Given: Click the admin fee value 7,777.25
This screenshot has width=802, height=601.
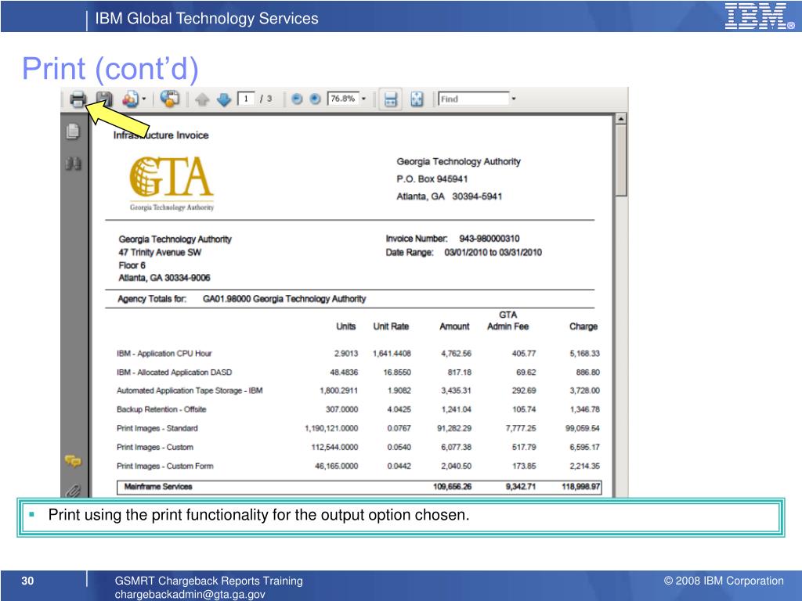Looking at the screenshot, I should pos(521,428).
